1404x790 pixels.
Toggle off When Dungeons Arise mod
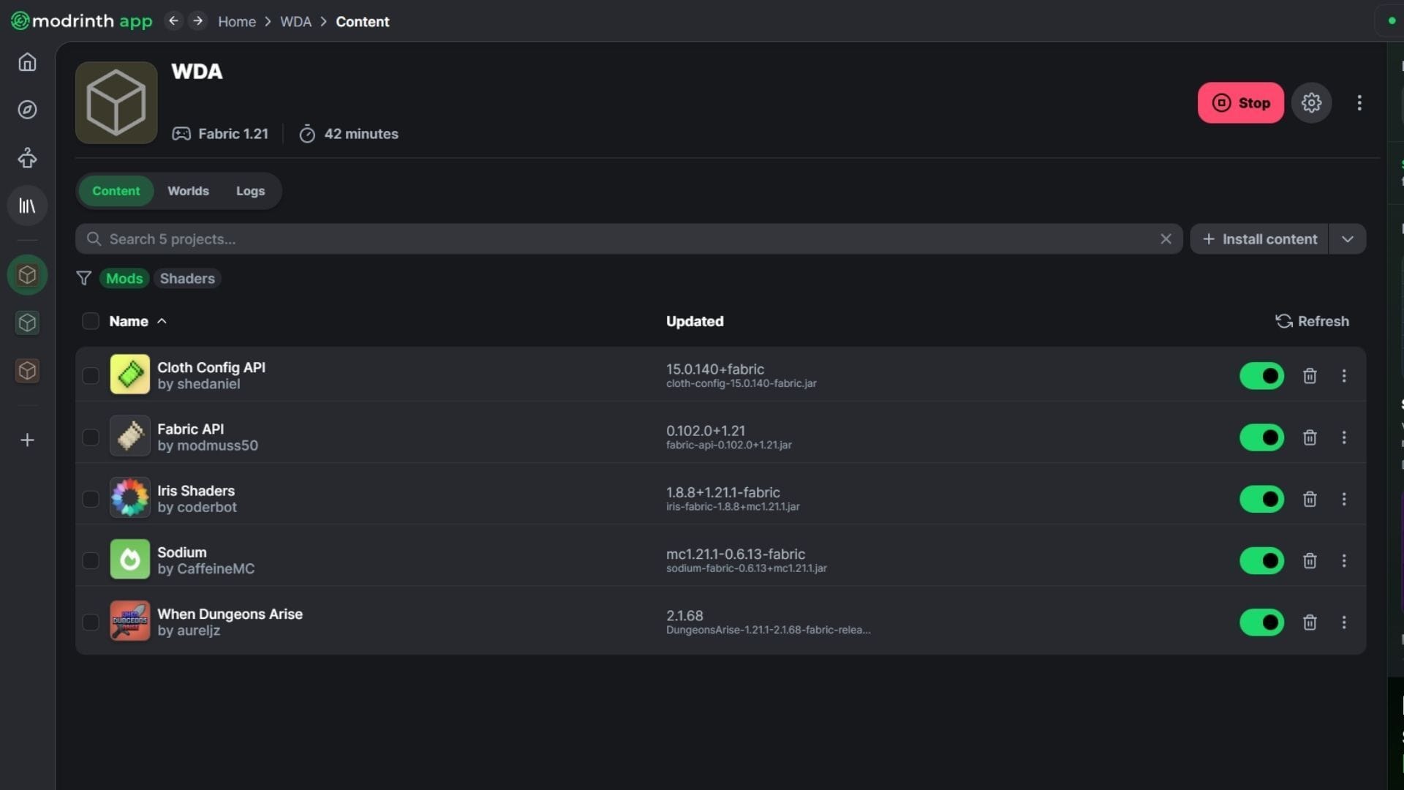click(1261, 622)
